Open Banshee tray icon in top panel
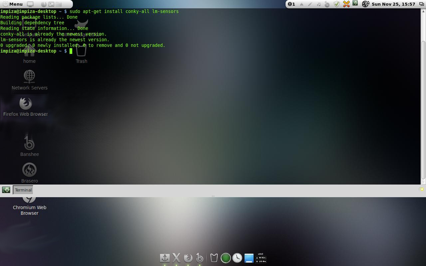 point(327,4)
